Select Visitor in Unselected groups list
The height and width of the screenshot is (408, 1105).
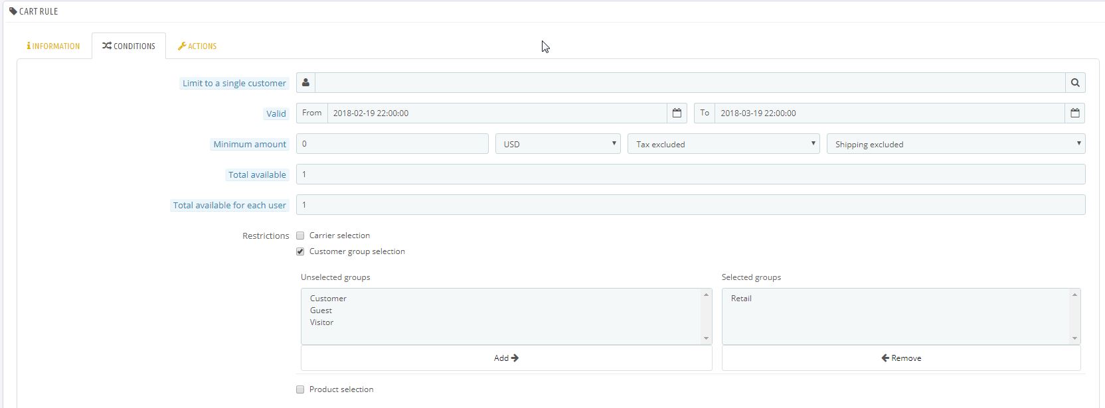321,322
